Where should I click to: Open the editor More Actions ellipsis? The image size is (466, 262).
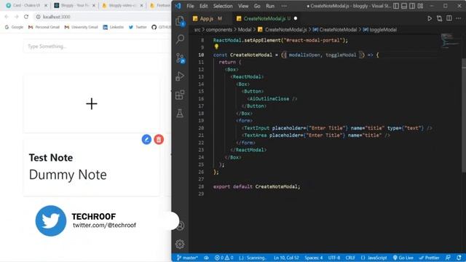point(459,18)
